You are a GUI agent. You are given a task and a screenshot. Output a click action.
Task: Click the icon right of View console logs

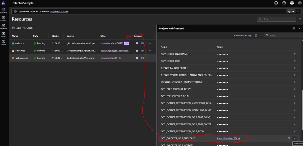[x=256, y=36]
